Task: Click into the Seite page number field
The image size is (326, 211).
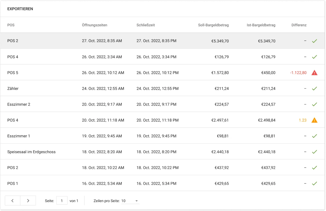Action: pyautogui.click(x=62, y=201)
